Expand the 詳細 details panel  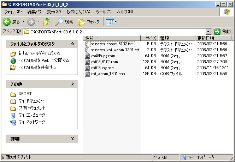(x=72, y=138)
